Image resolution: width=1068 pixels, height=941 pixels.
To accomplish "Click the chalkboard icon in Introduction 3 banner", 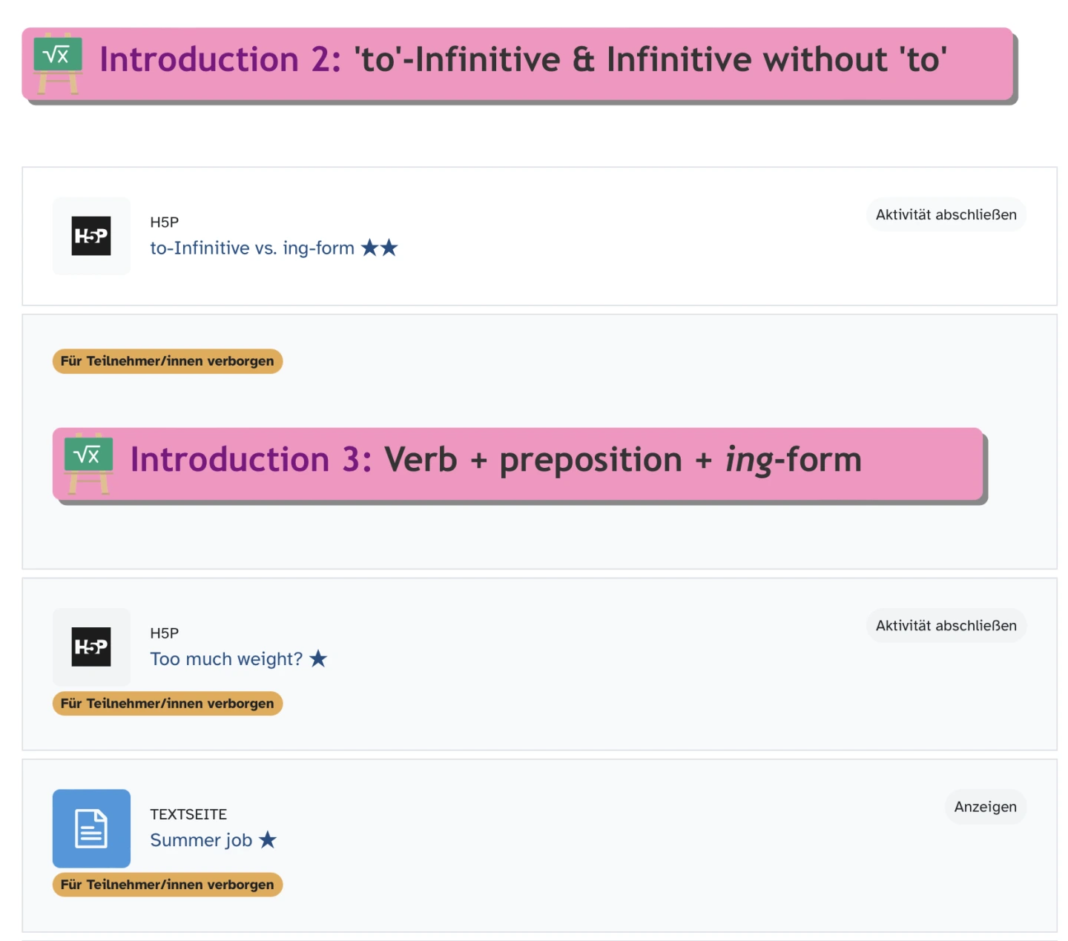I will [x=88, y=463].
